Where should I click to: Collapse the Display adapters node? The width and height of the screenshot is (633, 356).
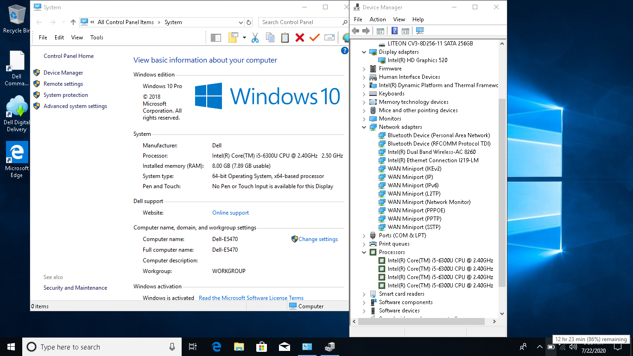[x=364, y=52]
